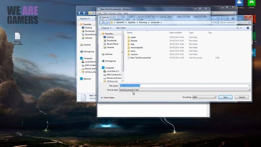The image size is (261, 147).
Task: Open the Save as type dropdown
Action: (185, 90)
